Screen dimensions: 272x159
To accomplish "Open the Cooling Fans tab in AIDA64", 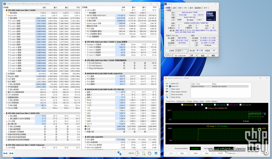I will 181,101.
